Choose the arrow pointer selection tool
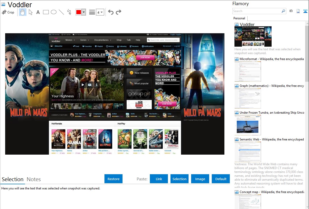 coord(30,12)
